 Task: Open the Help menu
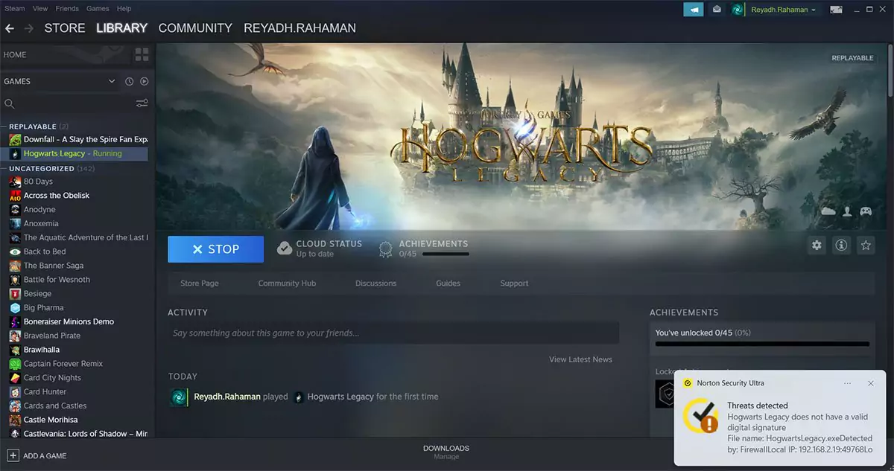tap(124, 8)
